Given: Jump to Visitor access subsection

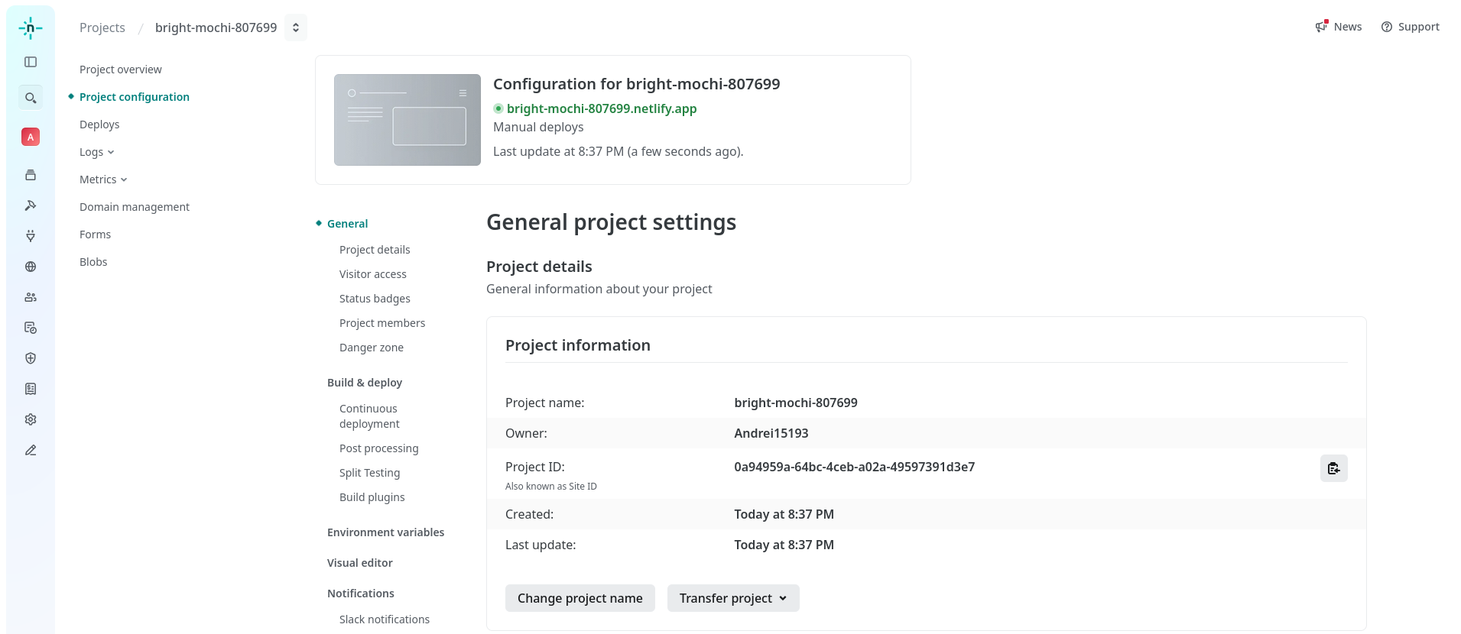Looking at the screenshot, I should coord(373,274).
